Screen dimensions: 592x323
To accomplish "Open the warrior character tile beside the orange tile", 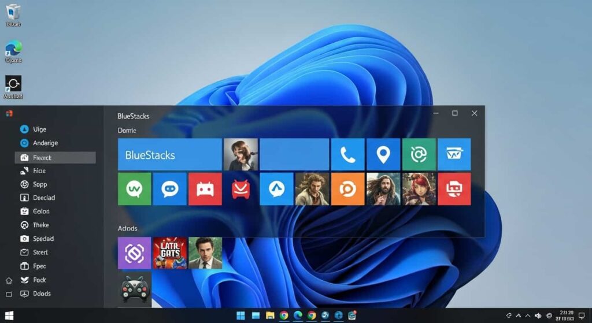I will pyautogui.click(x=312, y=189).
